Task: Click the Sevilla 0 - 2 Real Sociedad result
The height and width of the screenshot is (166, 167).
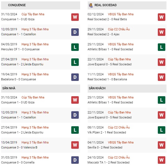Action: [105, 147]
